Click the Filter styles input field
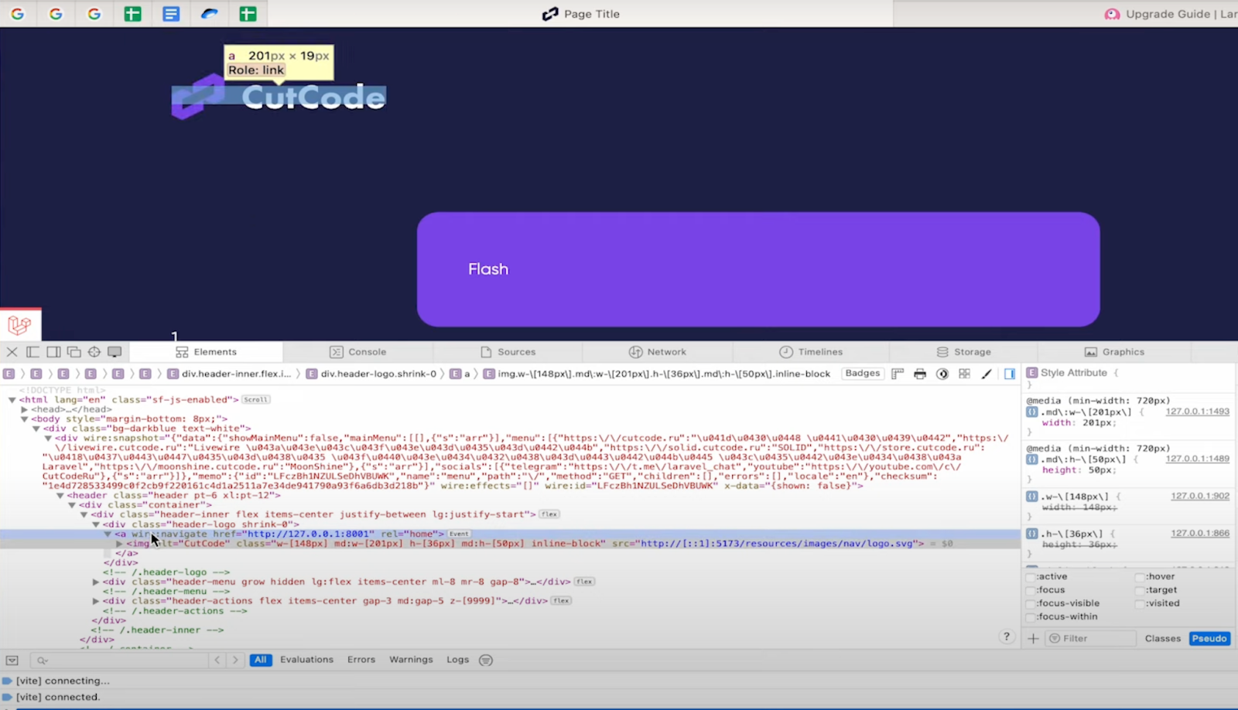 click(x=1091, y=638)
